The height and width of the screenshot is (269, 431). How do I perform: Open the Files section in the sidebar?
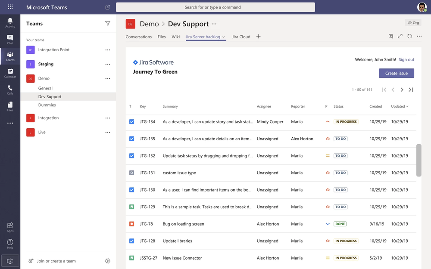coord(10,107)
